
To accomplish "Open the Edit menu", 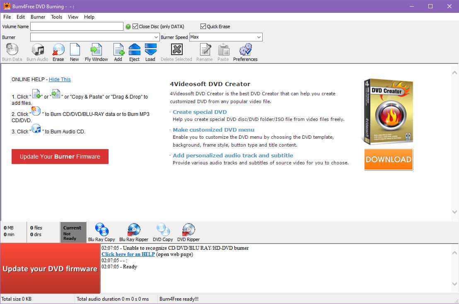I will (20, 17).
